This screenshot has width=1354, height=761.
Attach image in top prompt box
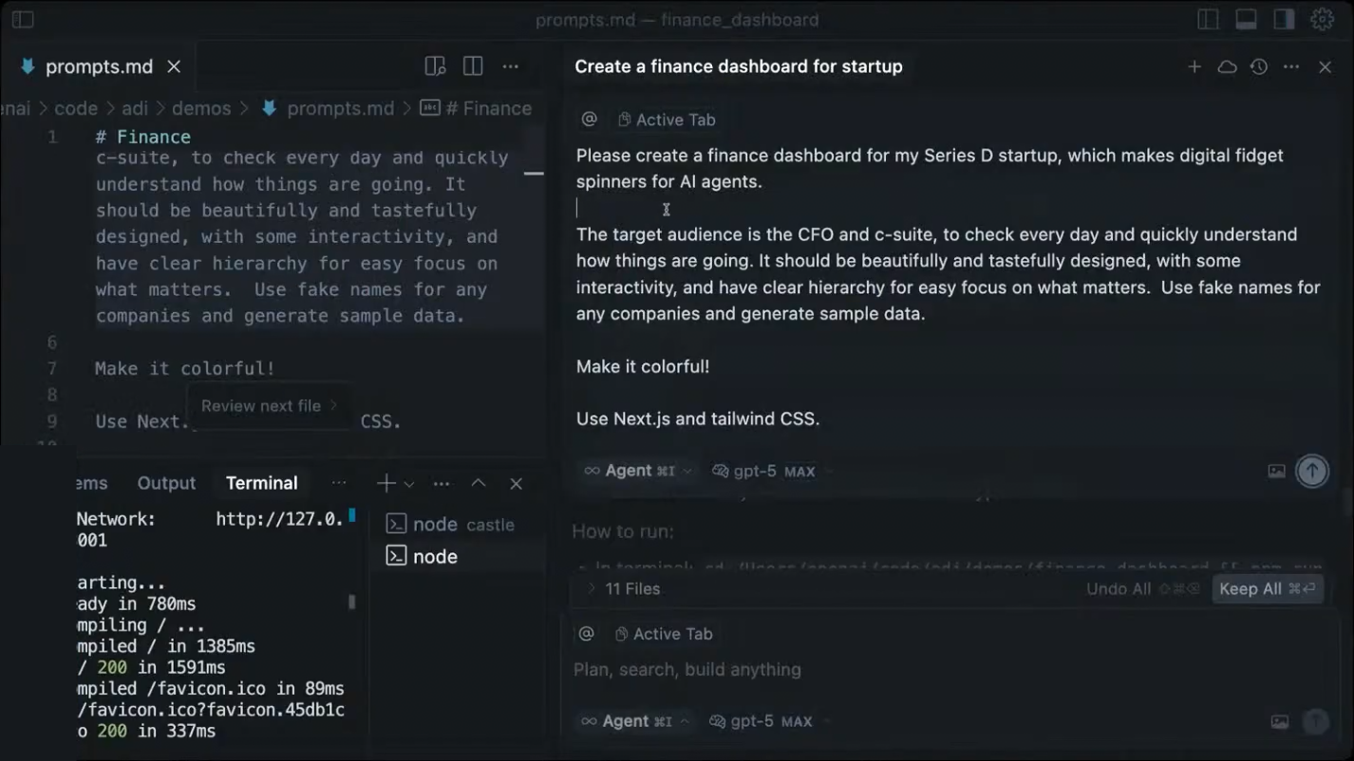1277,471
